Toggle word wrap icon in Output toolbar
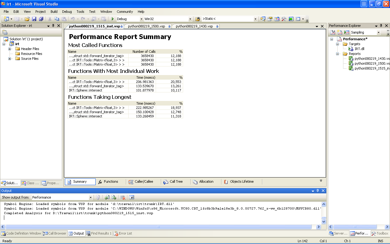Image resolution: width=390 pixels, height=244 pixels. (x=132, y=197)
